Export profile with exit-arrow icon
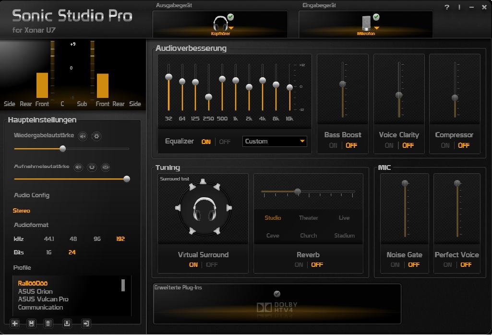 click(x=85, y=323)
